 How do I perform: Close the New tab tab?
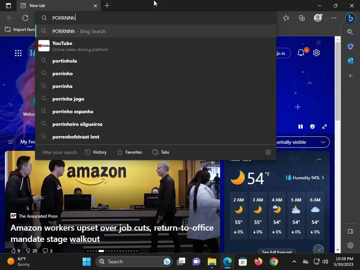96,6
